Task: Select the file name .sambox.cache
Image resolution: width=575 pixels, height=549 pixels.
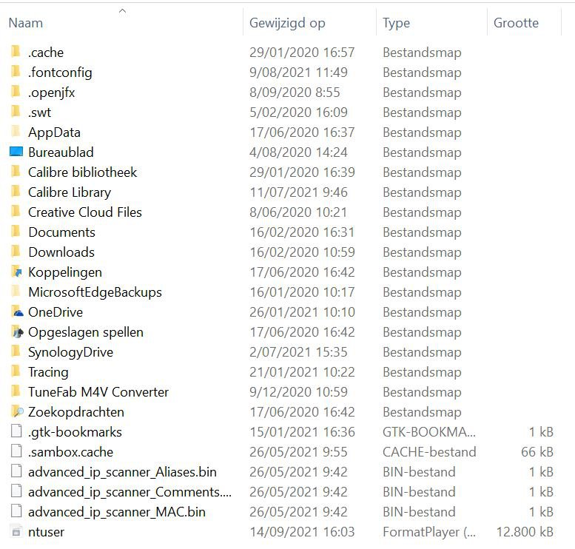Action: [70, 452]
